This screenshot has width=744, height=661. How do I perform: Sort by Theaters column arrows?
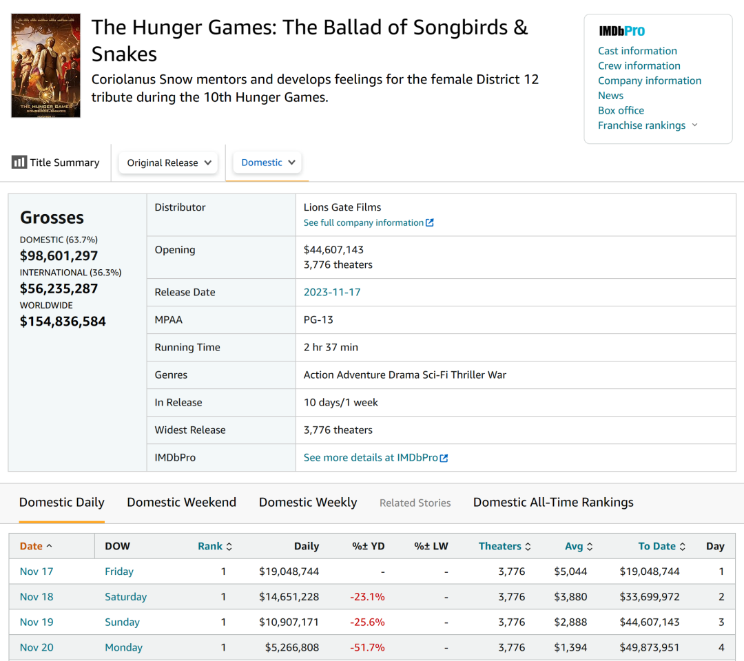coord(528,547)
